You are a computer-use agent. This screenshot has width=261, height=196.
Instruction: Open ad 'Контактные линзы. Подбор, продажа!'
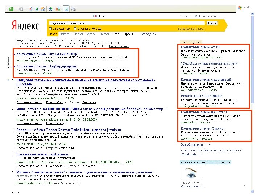click(47, 66)
